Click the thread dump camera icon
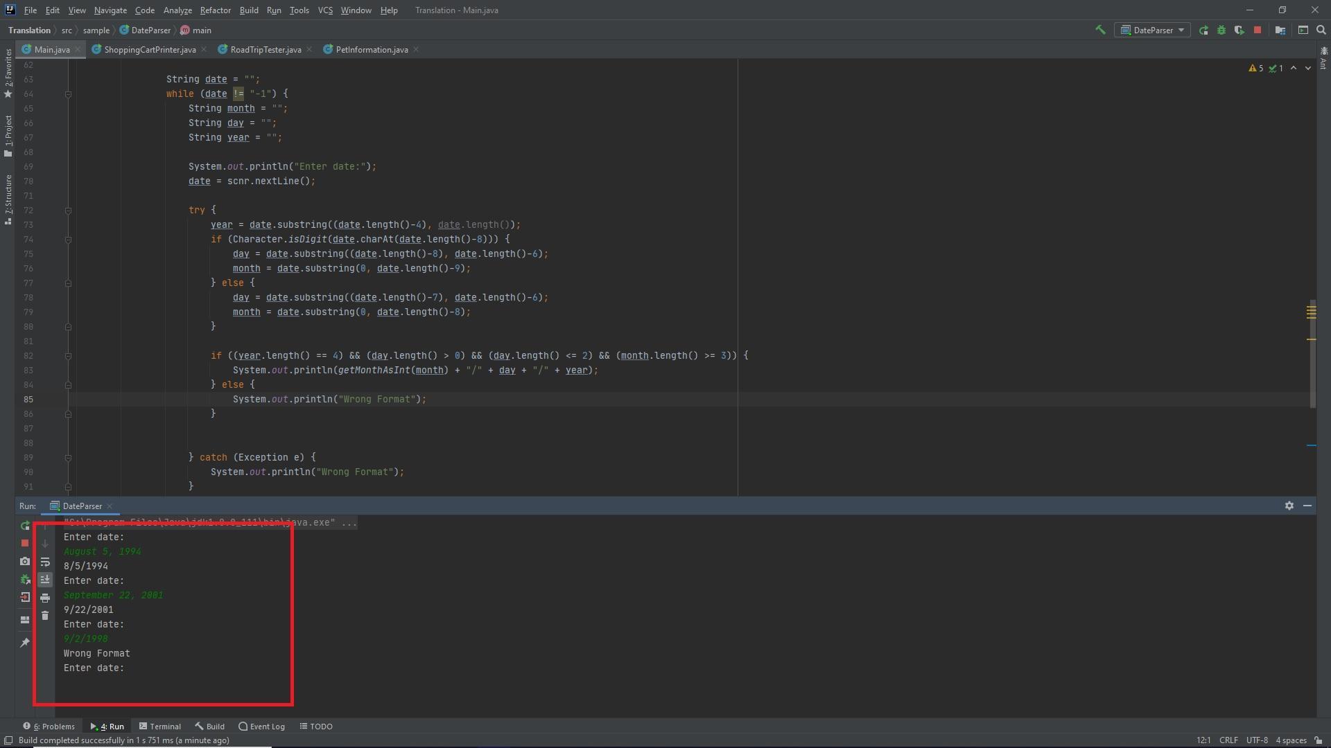This screenshot has width=1331, height=748. point(25,561)
